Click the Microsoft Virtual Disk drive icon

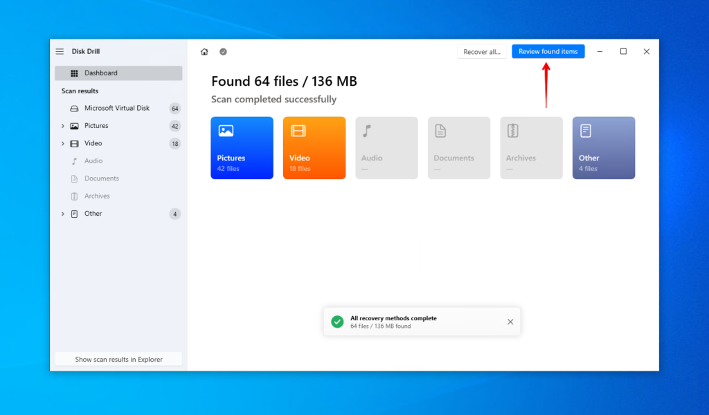point(74,108)
